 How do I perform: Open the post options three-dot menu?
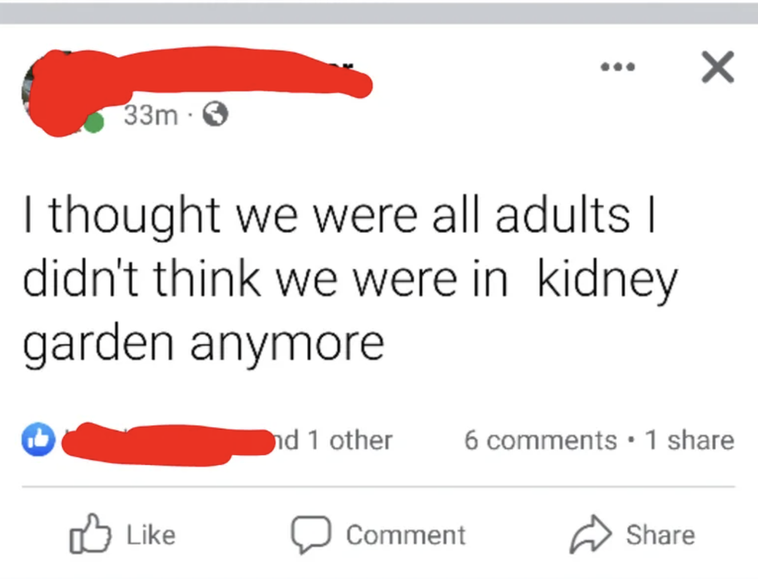pos(618,67)
